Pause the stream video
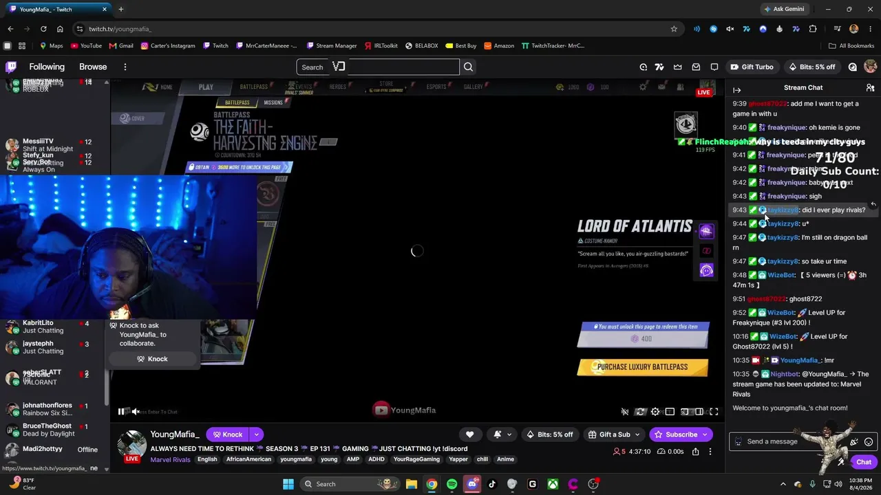The image size is (881, 495). (x=121, y=412)
